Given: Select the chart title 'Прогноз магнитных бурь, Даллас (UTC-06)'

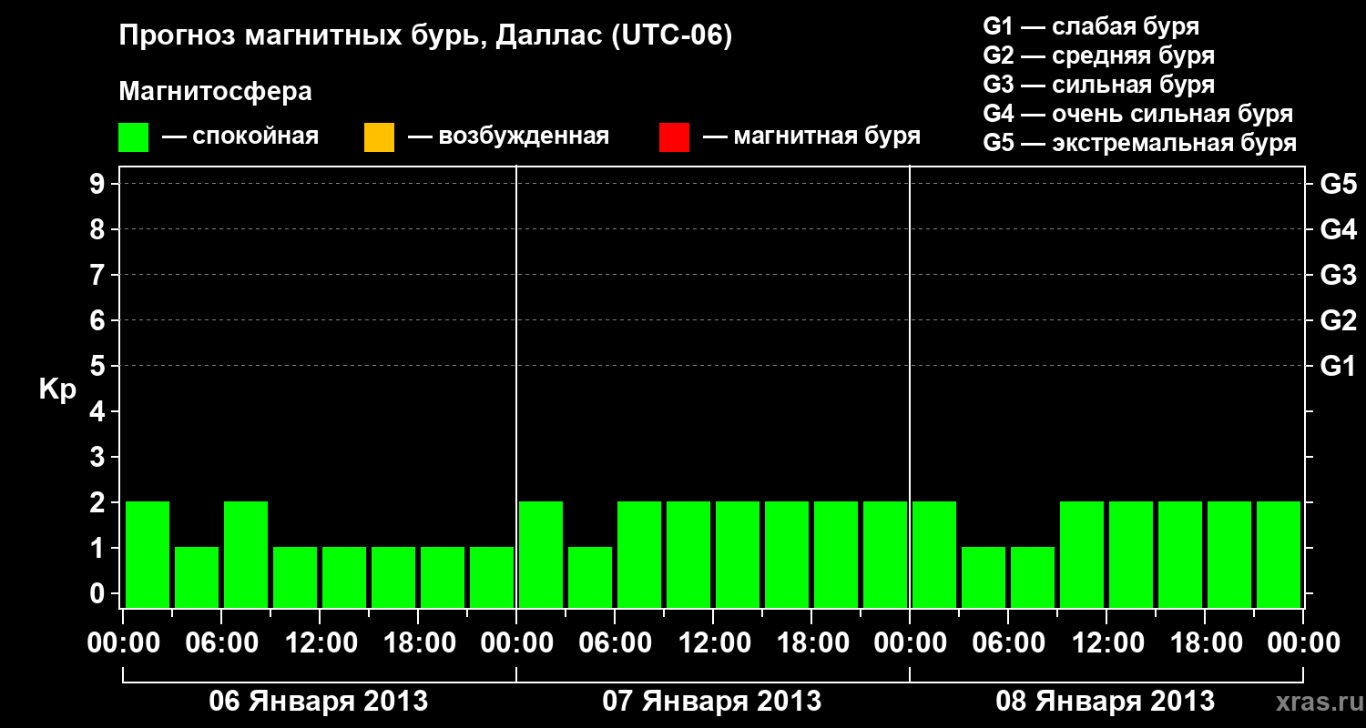Looking at the screenshot, I should tap(426, 36).
